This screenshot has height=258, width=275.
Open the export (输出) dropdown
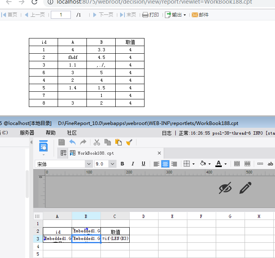tap(175, 15)
